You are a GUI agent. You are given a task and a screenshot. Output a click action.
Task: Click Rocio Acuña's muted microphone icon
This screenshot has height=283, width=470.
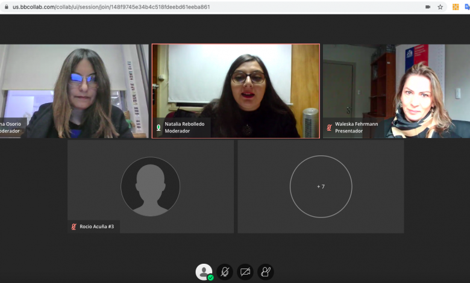74,227
